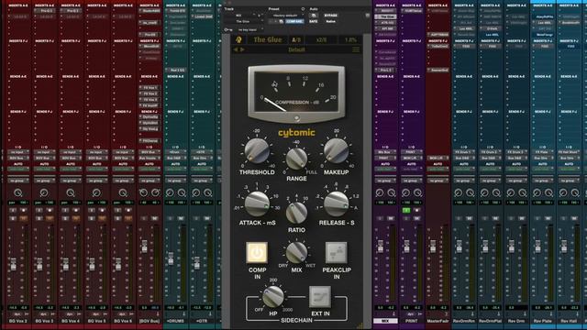Screen dimensions: 587x330
Task: Click the left pan knob on +DRUMS track
Action: point(170,192)
